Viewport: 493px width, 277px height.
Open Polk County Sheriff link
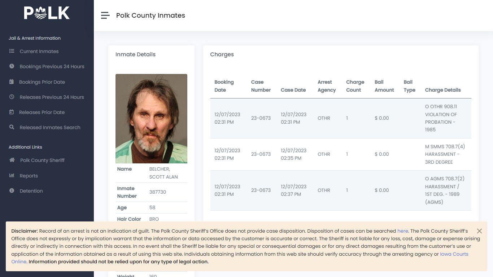[42, 160]
